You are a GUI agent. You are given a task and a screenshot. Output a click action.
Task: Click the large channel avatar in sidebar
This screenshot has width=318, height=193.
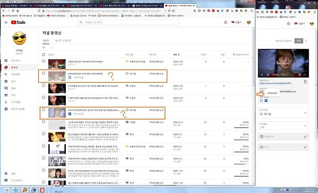19,38
